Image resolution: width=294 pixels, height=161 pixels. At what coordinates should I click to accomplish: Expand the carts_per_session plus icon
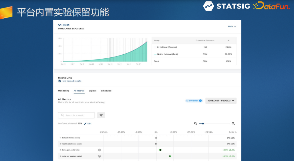[99, 156]
